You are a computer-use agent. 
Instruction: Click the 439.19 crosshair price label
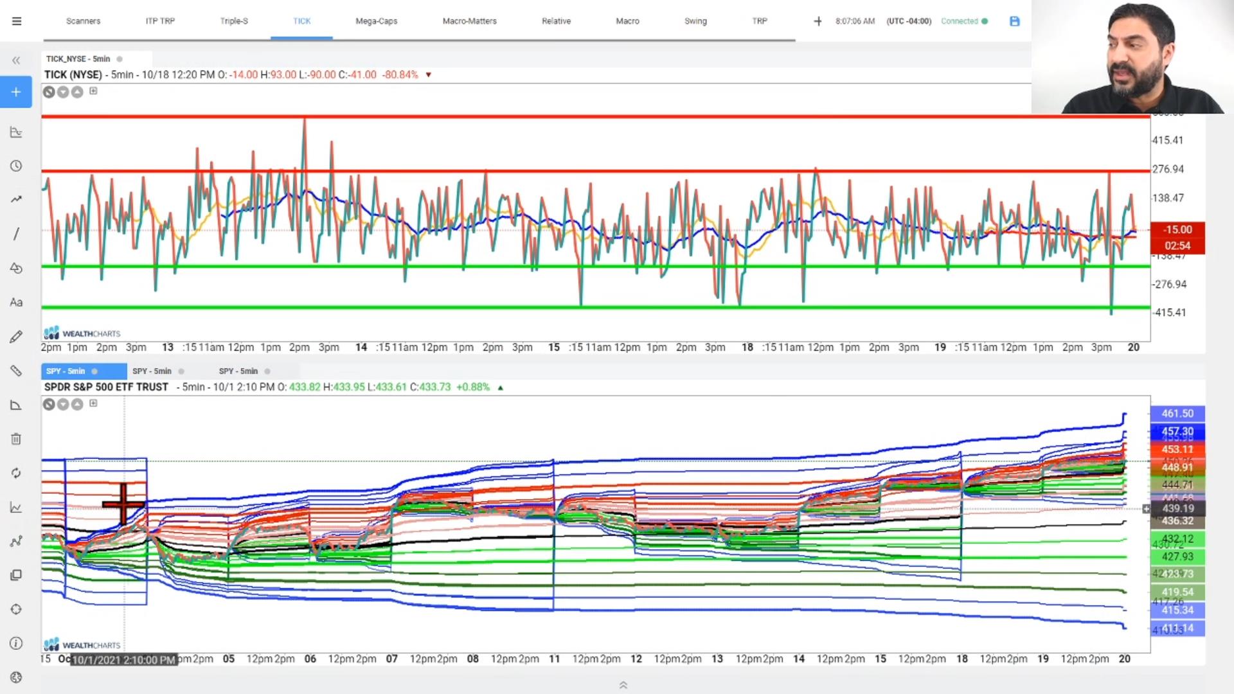coord(1177,508)
